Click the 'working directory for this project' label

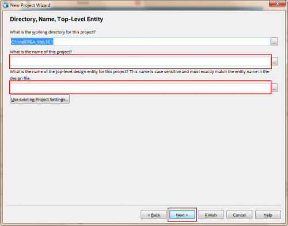pyautogui.click(x=52, y=32)
